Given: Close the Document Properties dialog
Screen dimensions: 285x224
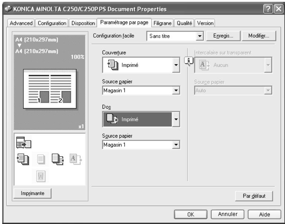Looking at the screenshot, I should coord(278,9).
